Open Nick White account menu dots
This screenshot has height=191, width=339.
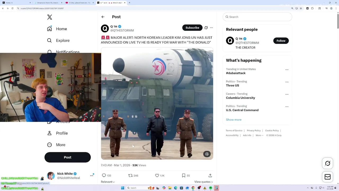point(92,175)
